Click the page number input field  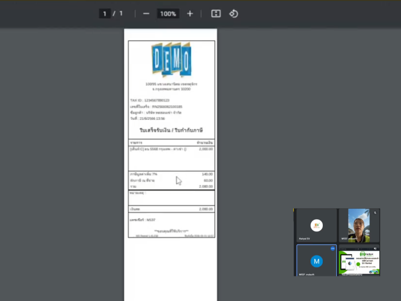pyautogui.click(x=105, y=14)
